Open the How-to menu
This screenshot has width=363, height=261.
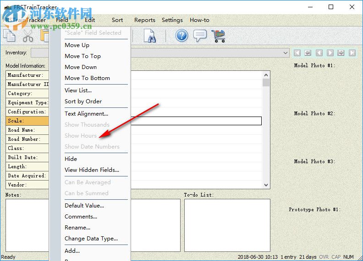coord(199,20)
